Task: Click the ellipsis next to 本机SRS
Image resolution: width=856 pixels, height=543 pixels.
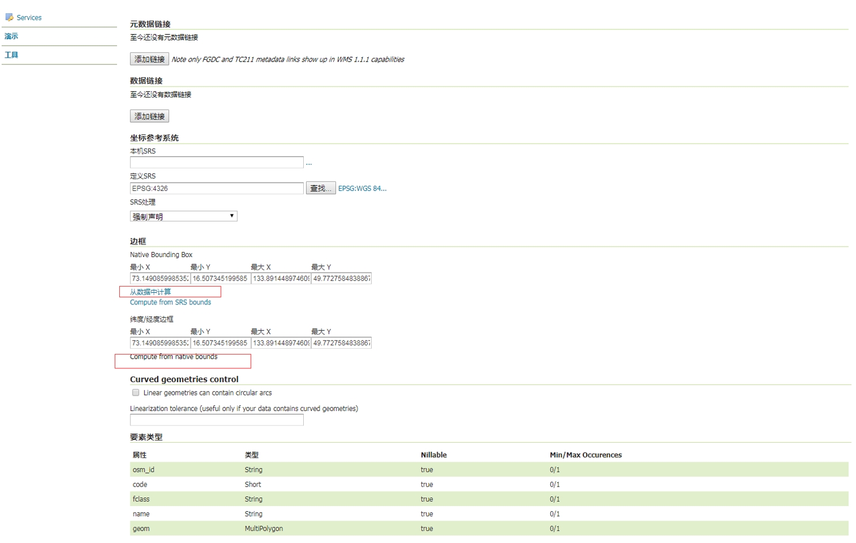Action: coord(309,163)
